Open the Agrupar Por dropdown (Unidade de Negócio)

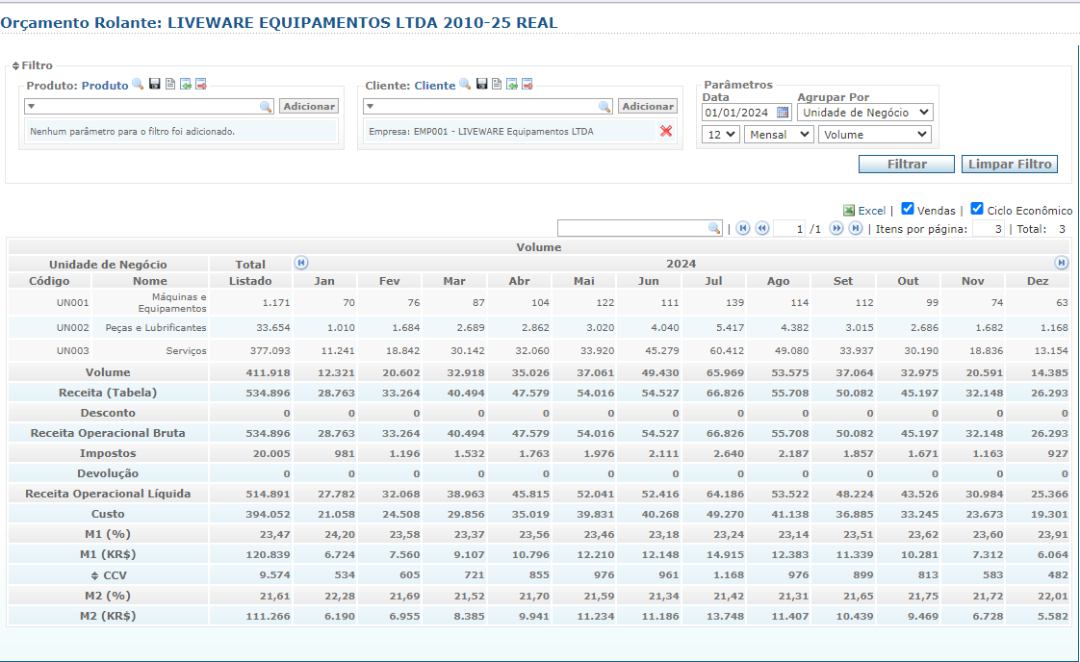pyautogui.click(x=864, y=113)
